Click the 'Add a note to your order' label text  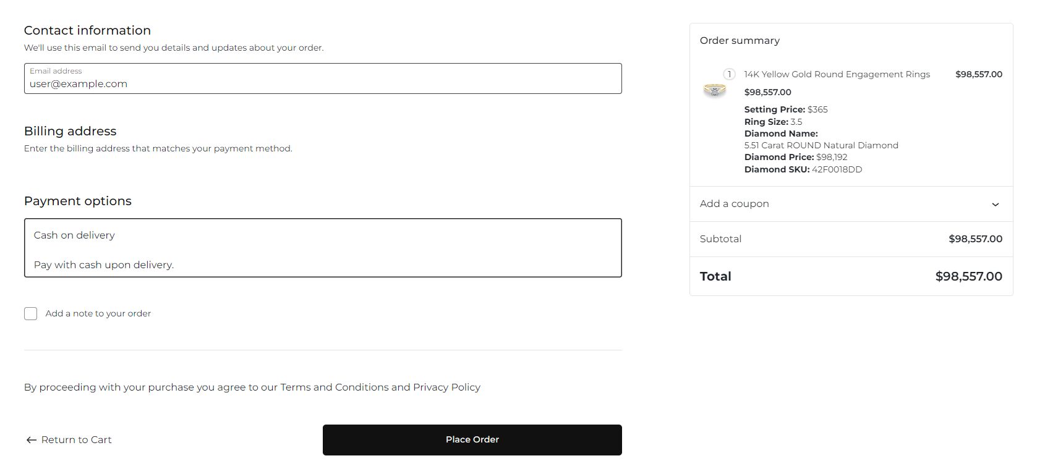[98, 314]
